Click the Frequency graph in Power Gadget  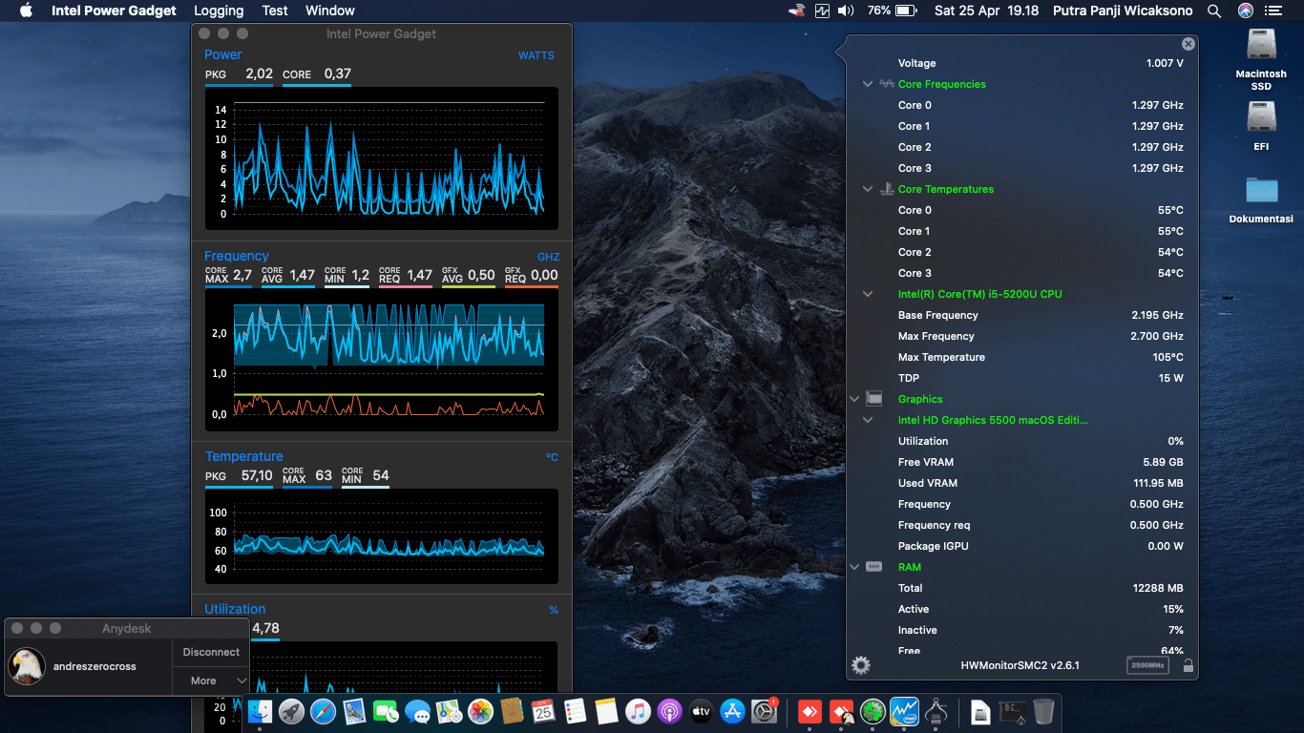click(x=380, y=360)
